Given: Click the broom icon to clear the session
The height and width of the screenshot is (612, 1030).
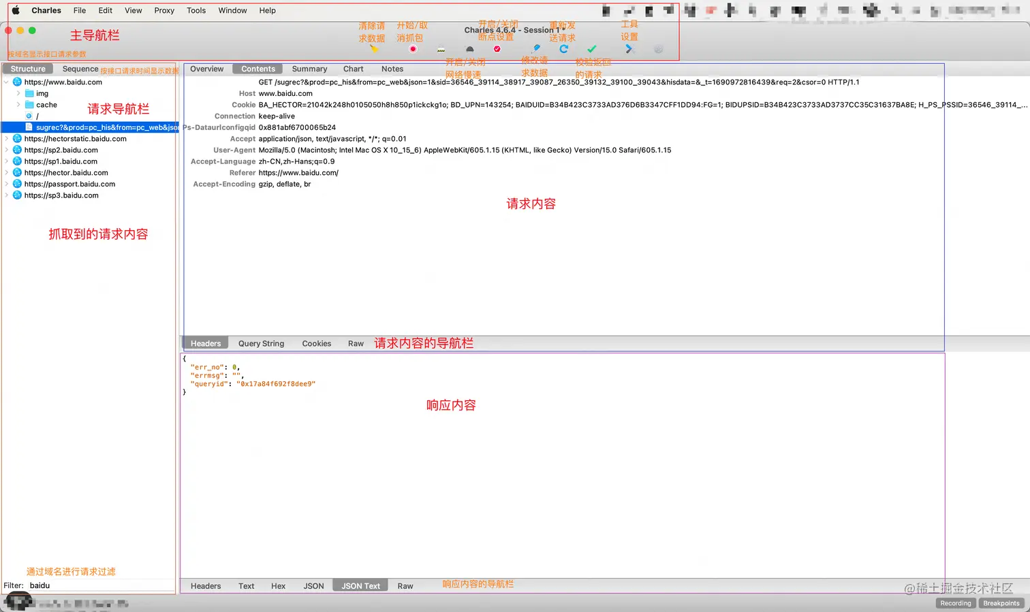Looking at the screenshot, I should pos(374,49).
